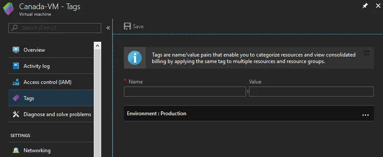Click the tag Name input field
383x157 pixels.
pos(185,91)
